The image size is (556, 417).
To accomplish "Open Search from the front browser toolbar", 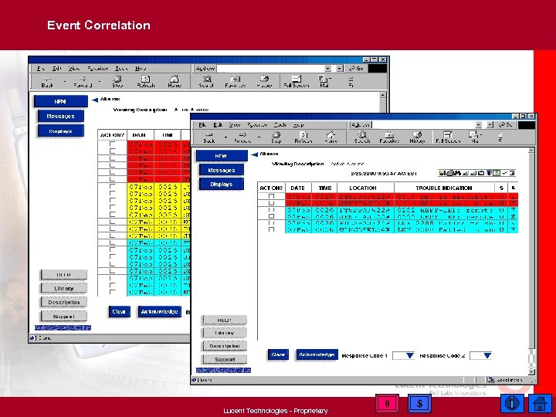I will tap(361, 137).
